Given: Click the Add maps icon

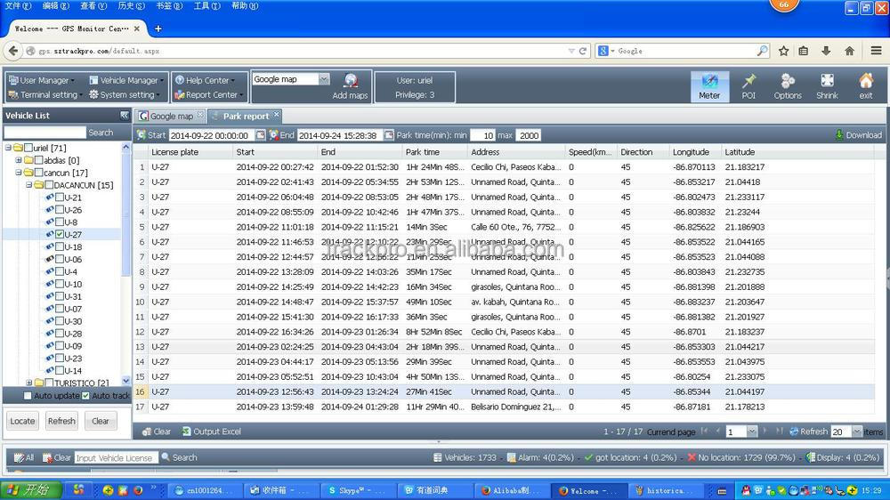Looking at the screenshot, I should pos(350,85).
